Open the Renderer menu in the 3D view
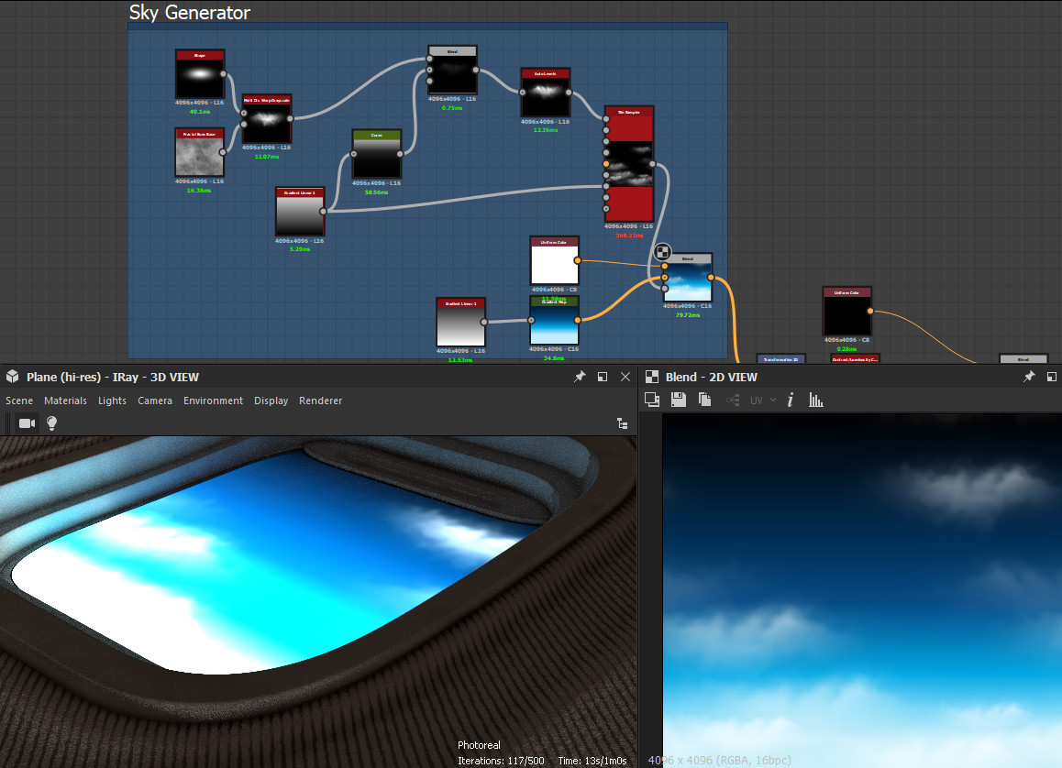 click(x=320, y=400)
